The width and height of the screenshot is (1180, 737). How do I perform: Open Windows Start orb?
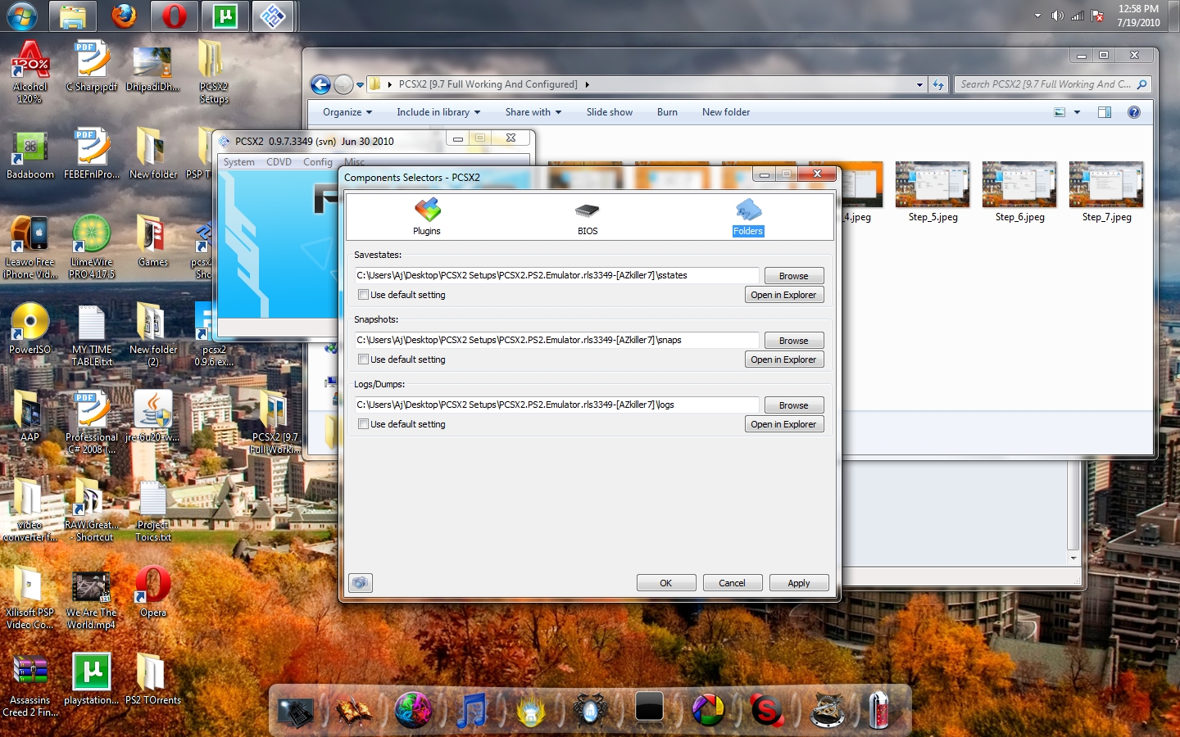coord(22,16)
